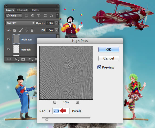Click the smart object filter icon
This screenshot has height=128, width=155.
(x=51, y=15)
